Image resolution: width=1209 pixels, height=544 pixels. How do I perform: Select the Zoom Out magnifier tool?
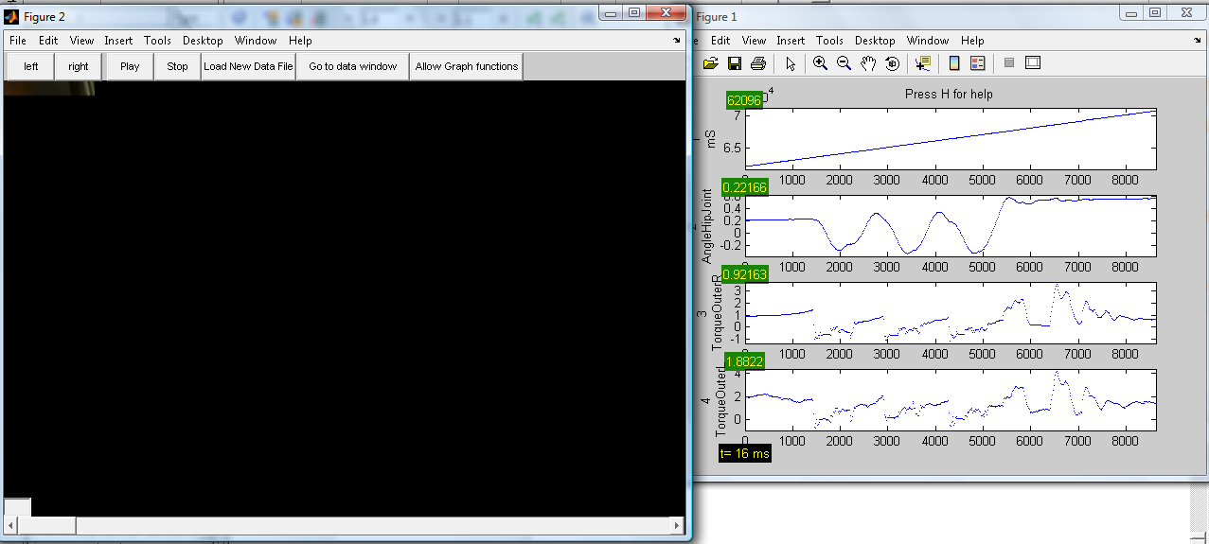(x=844, y=63)
